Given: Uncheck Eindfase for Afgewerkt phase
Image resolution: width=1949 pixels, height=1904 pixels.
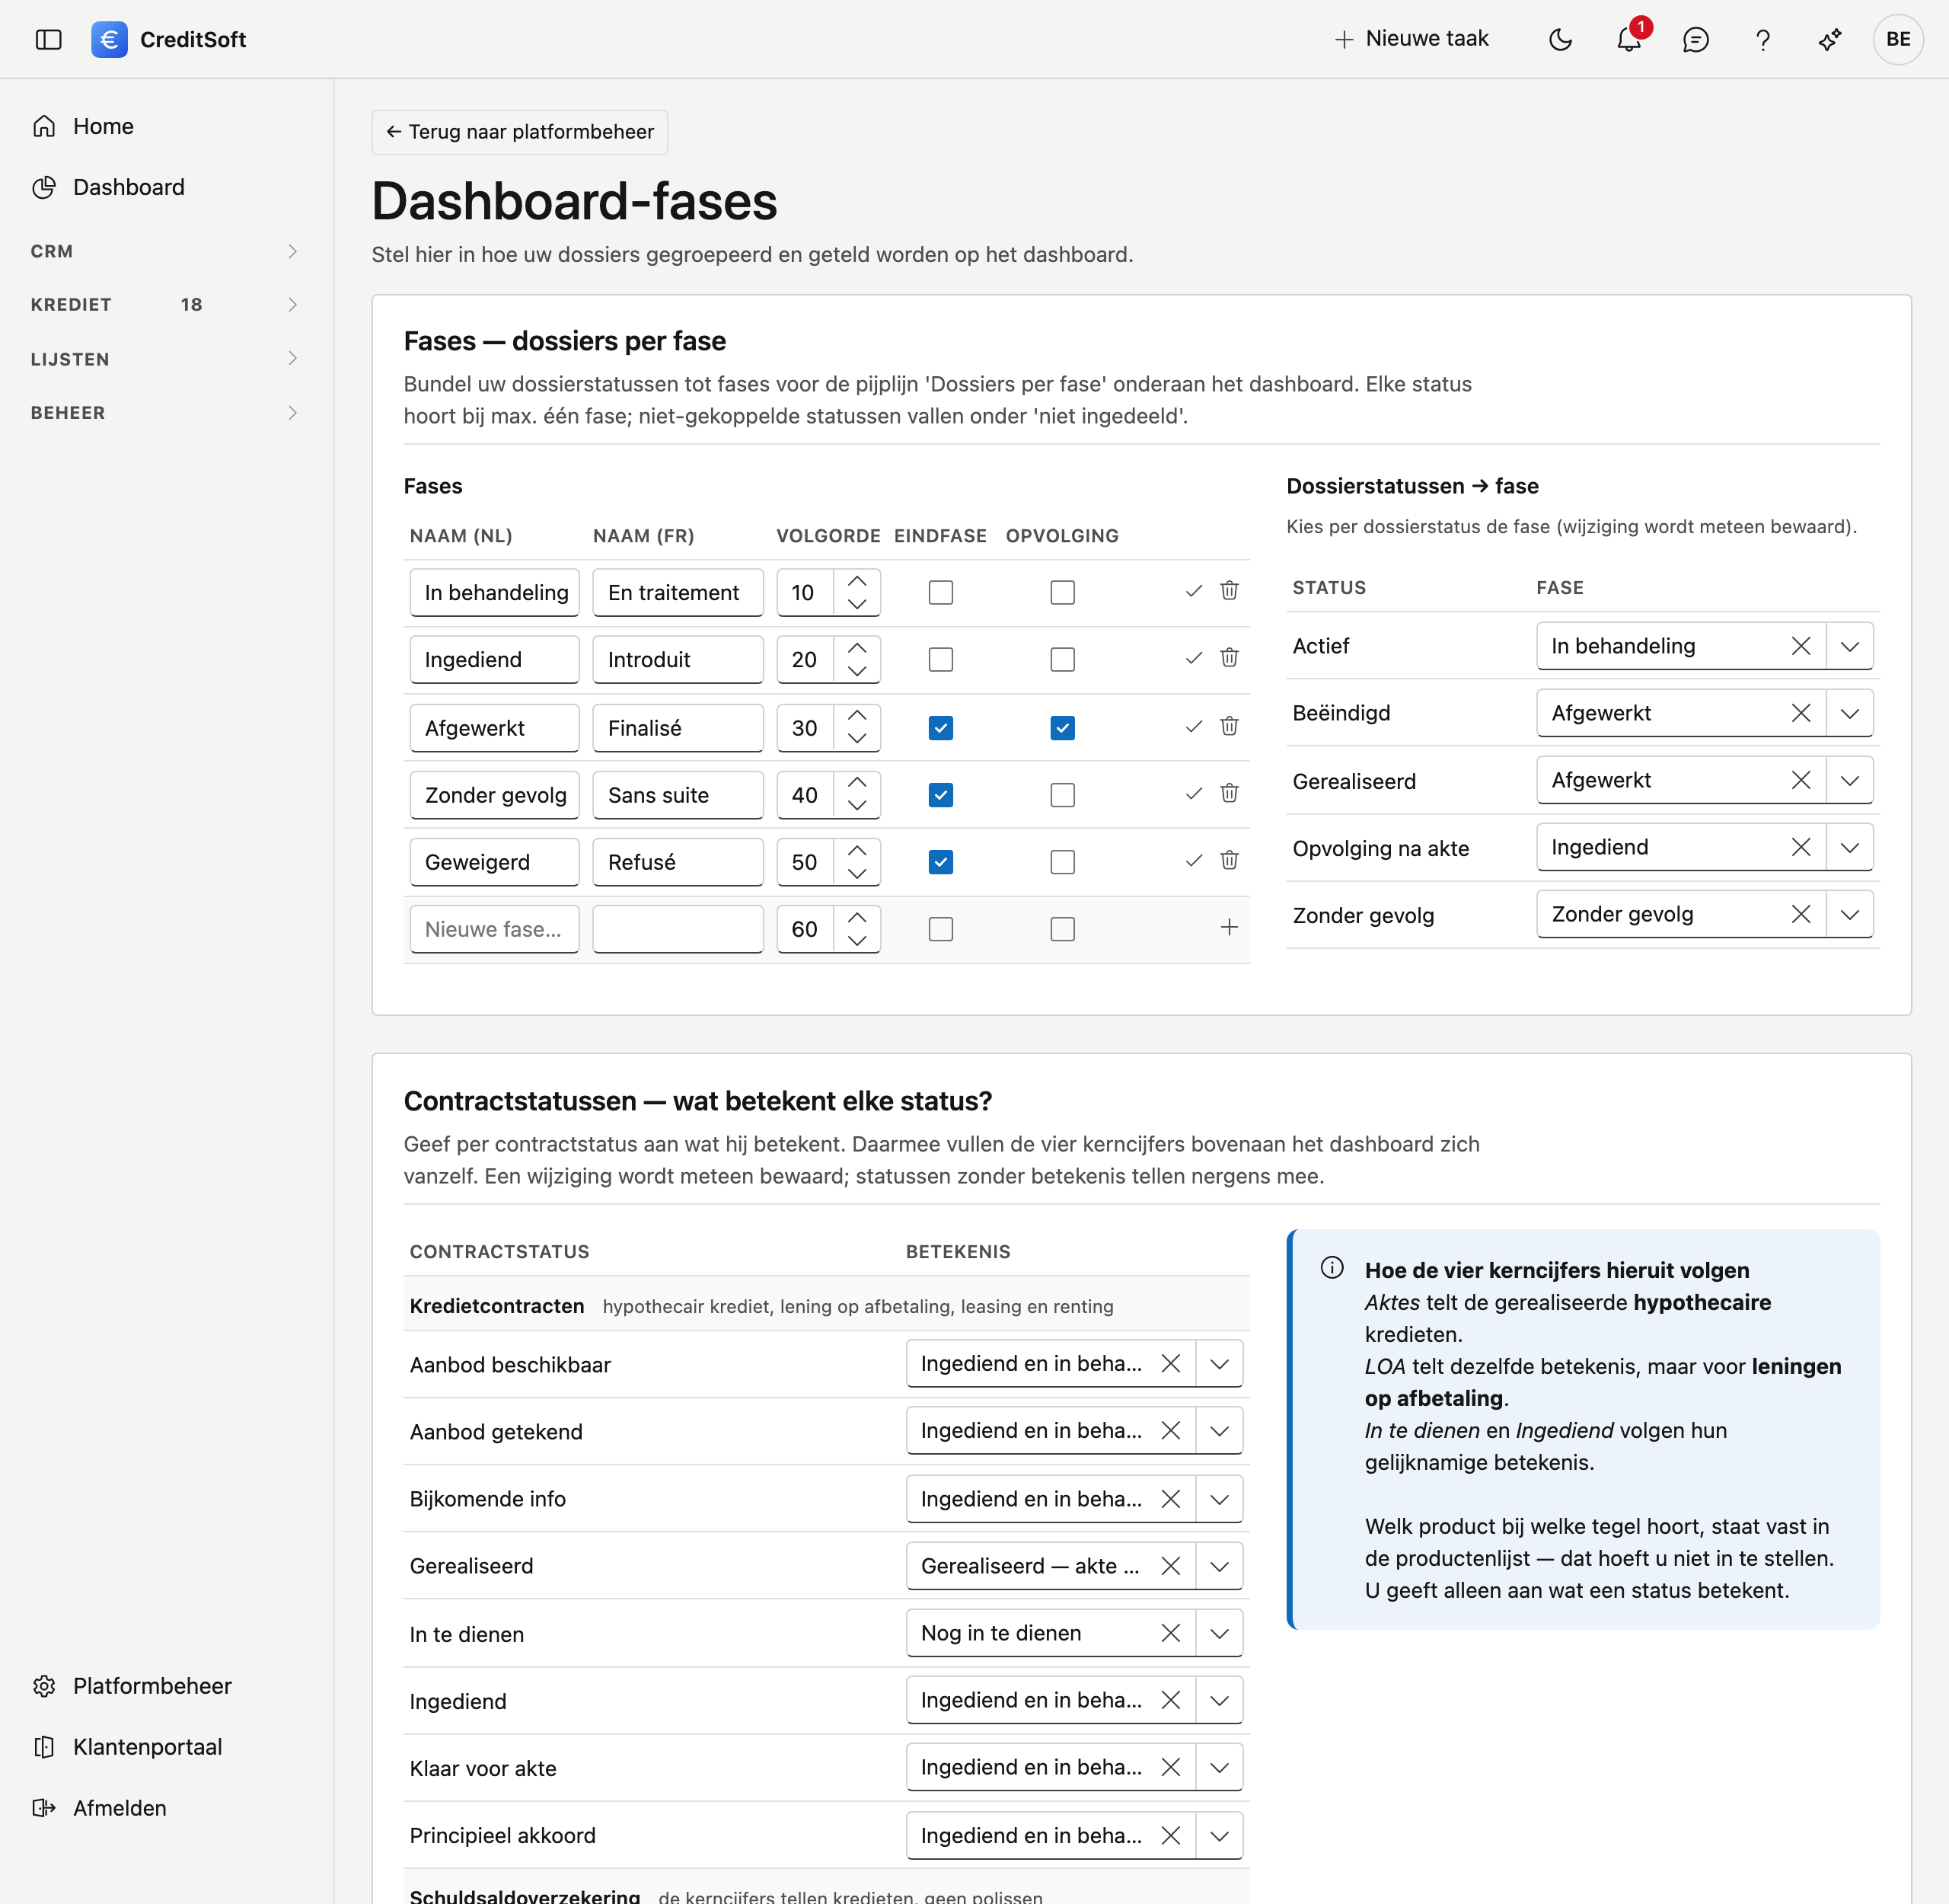Looking at the screenshot, I should click(940, 728).
